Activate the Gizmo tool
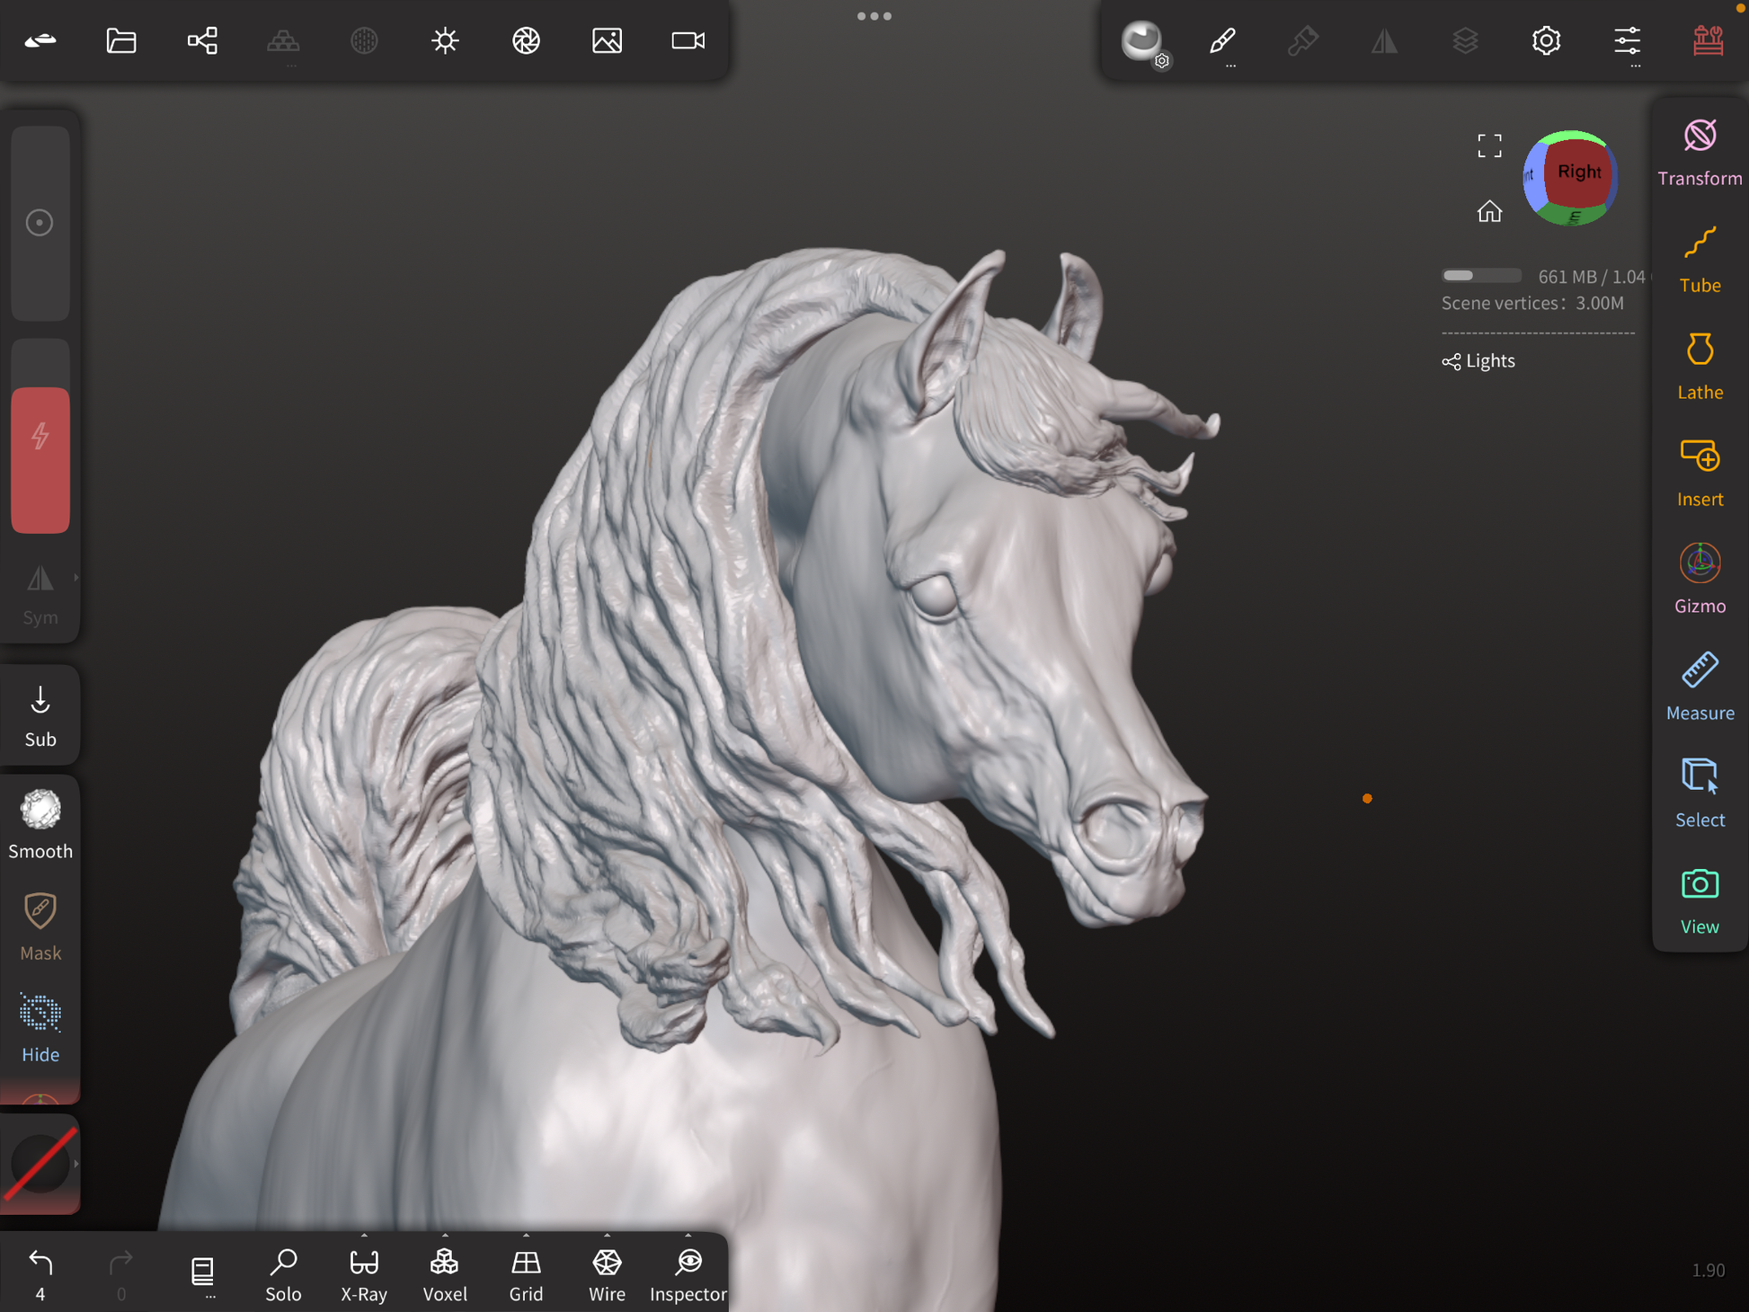The height and width of the screenshot is (1312, 1749). click(x=1699, y=580)
